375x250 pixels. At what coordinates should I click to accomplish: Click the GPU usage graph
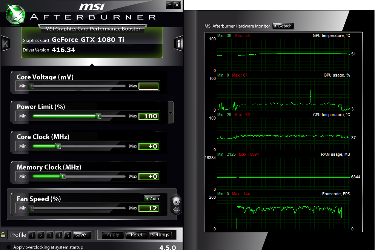tap(284, 94)
